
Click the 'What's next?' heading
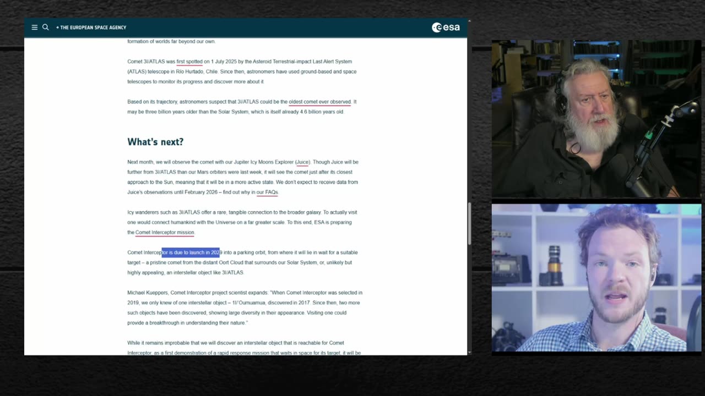coord(155,142)
